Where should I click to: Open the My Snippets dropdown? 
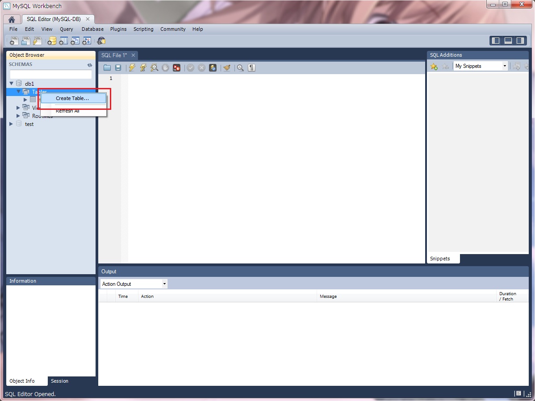click(481, 66)
